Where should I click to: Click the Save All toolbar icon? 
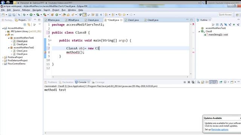click(14, 15)
